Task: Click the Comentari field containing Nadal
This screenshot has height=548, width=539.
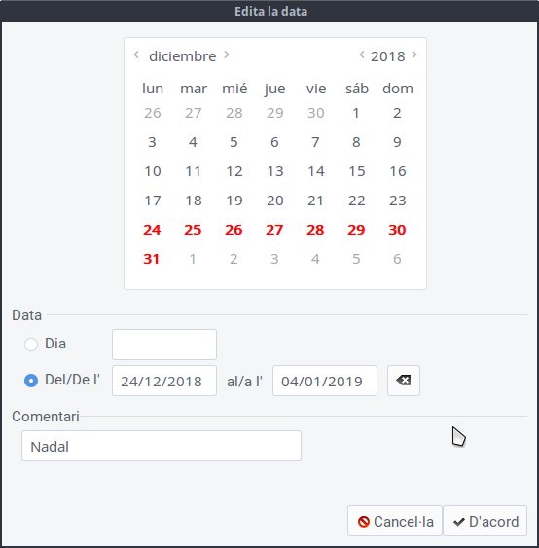Action: (162, 446)
